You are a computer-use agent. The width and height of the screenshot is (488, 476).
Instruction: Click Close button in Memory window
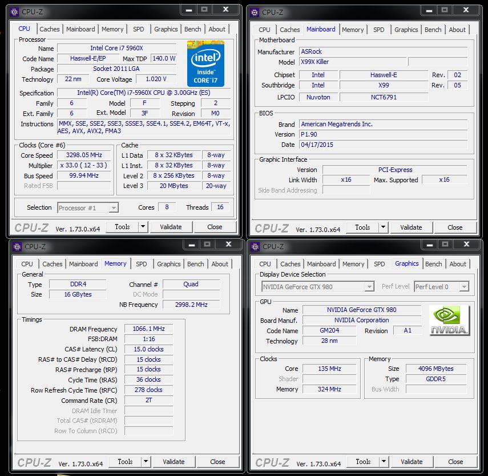(217, 462)
